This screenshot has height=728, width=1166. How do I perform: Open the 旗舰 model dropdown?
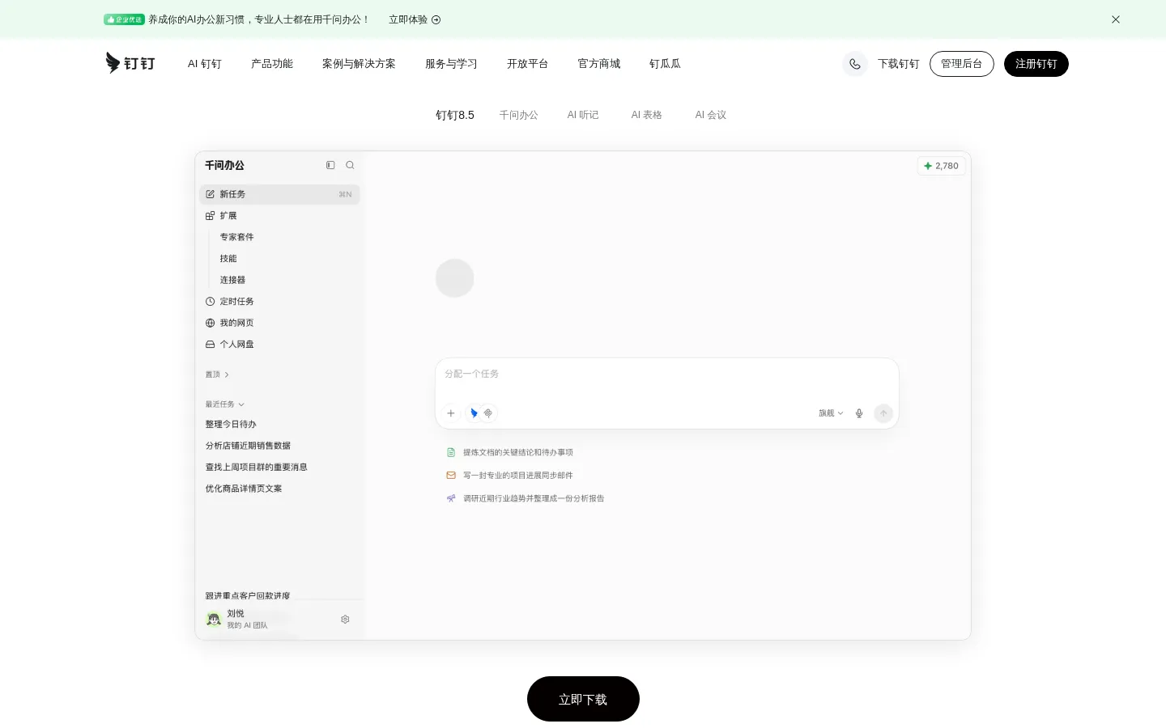831,413
